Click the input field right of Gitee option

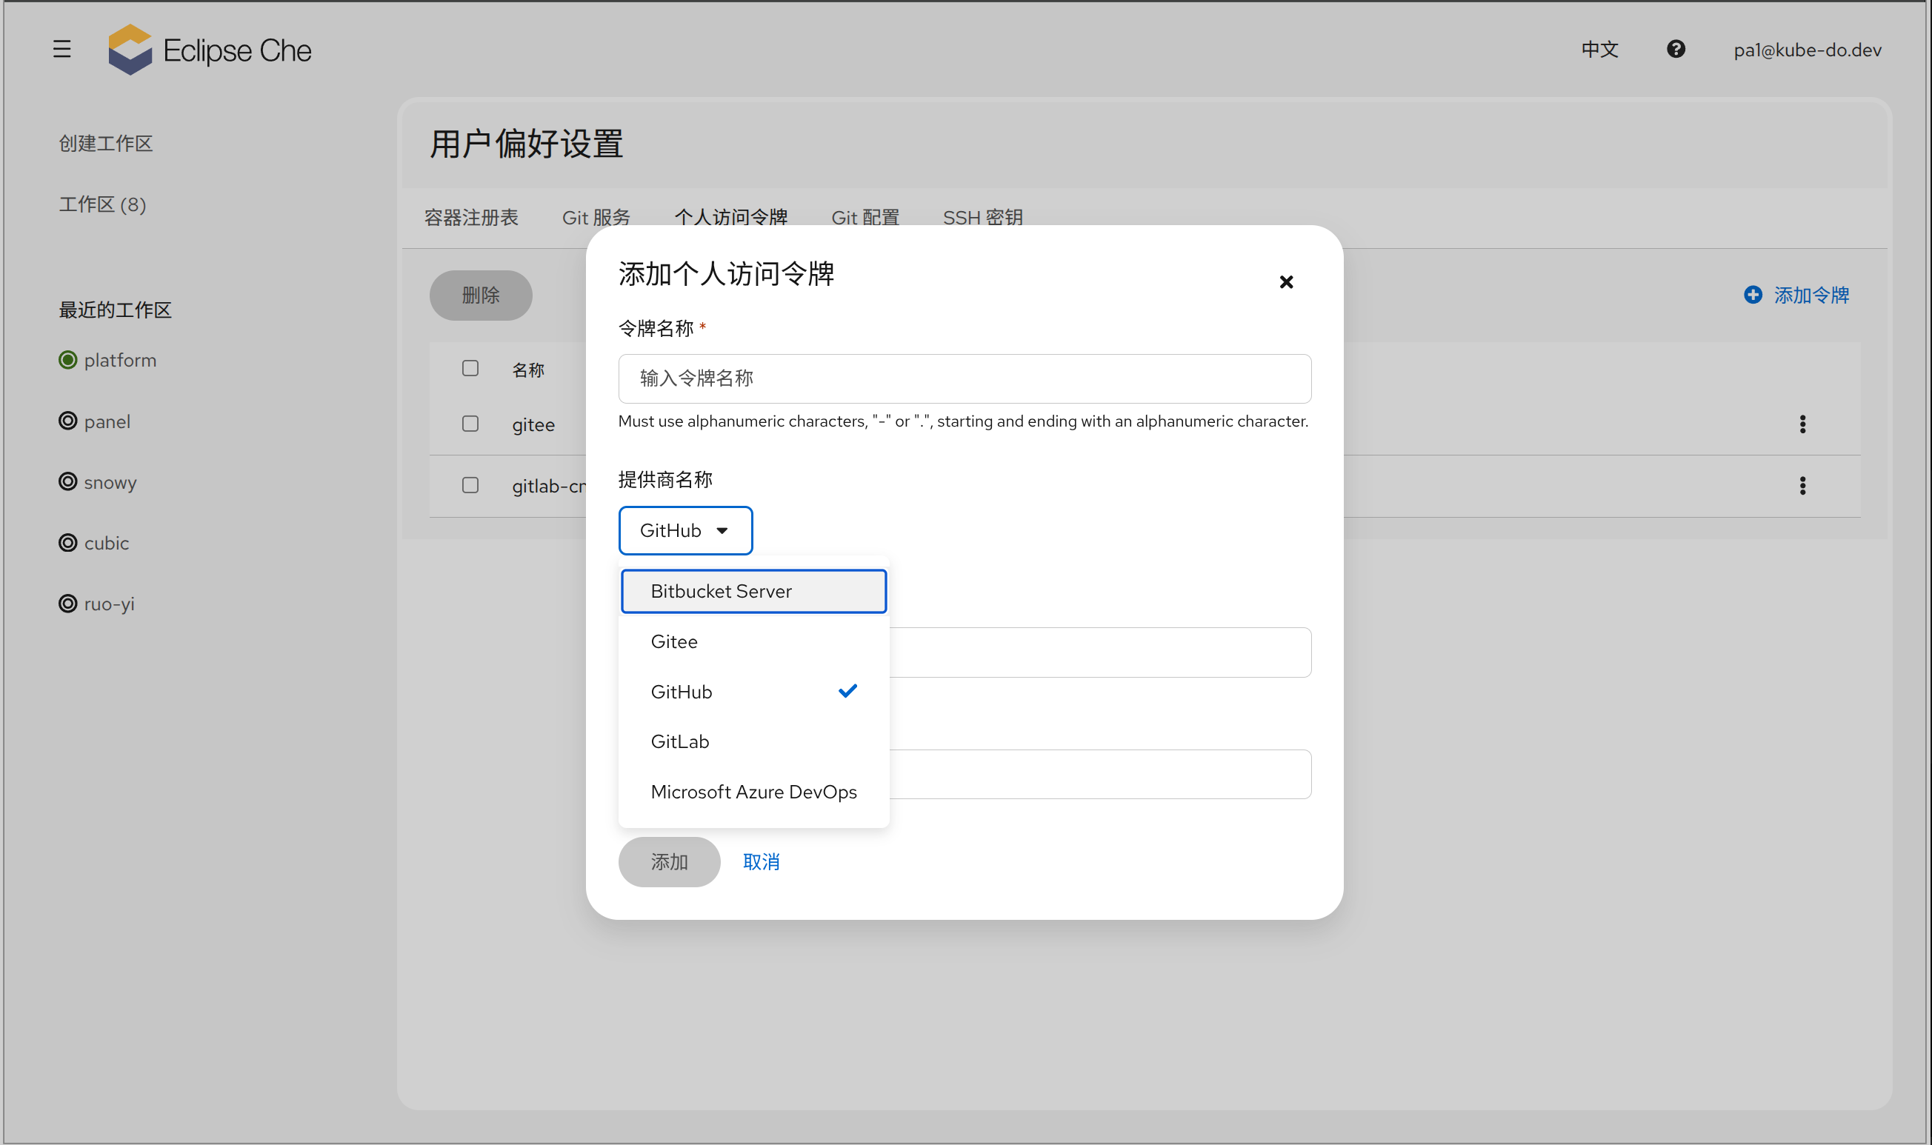[x=1100, y=652]
